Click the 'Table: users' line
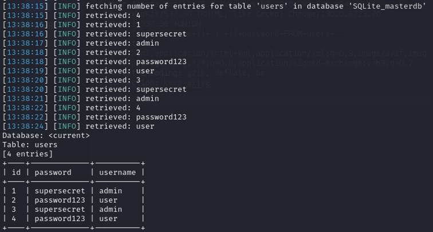Screen dimensions: 433x232 (x=30, y=144)
